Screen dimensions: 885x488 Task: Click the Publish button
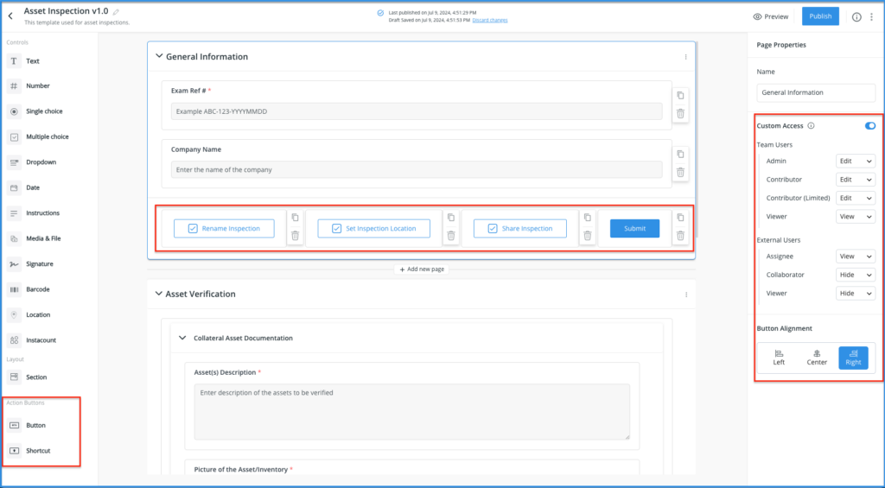pyautogui.click(x=820, y=16)
